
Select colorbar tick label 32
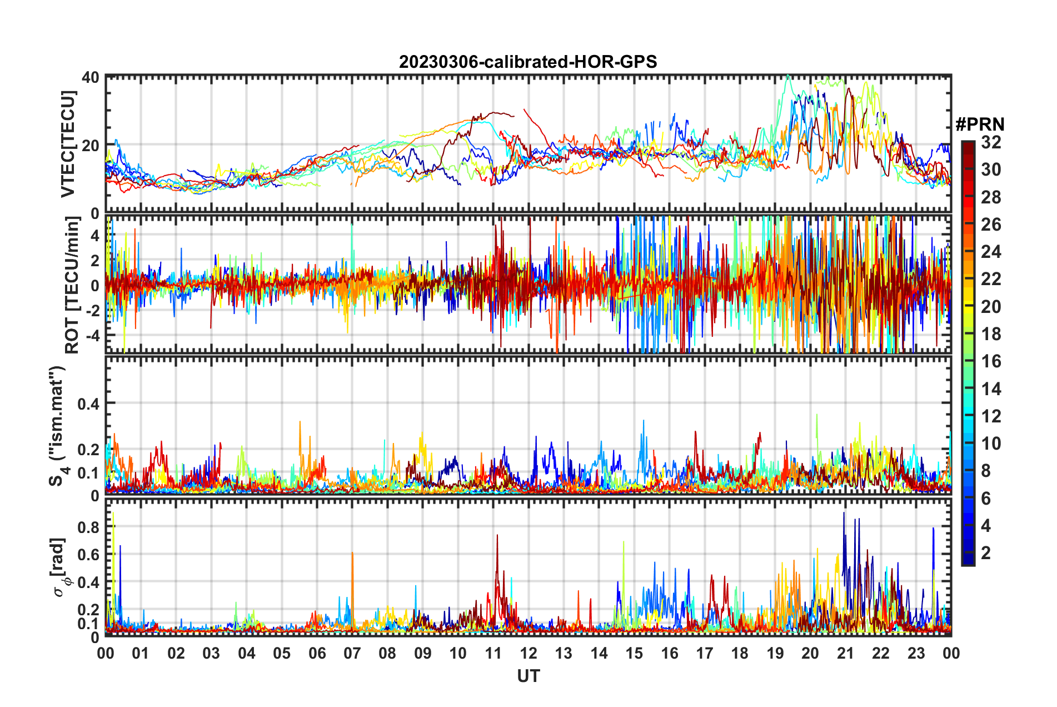pos(991,142)
